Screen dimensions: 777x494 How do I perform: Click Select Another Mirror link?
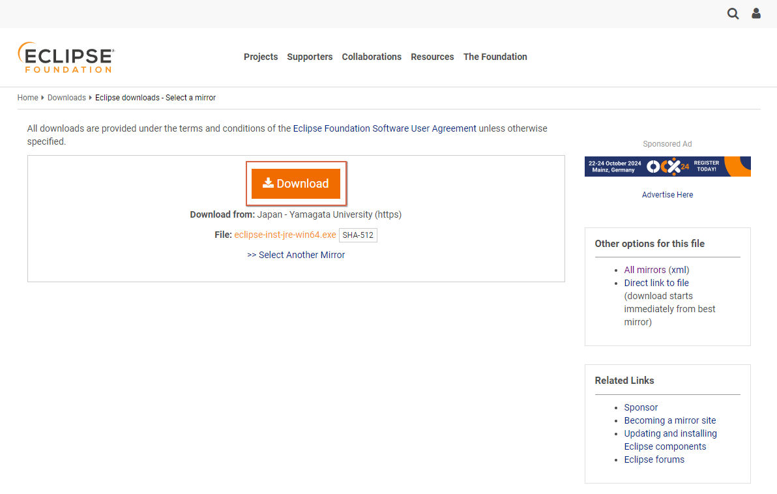[296, 255]
